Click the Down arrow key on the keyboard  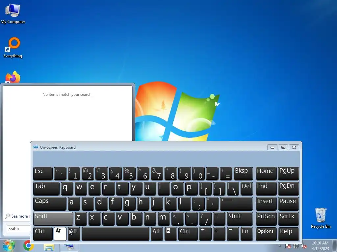click(219, 234)
